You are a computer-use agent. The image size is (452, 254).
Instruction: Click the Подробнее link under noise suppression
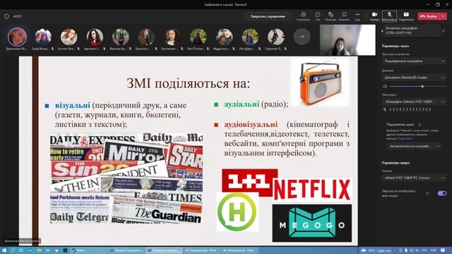405,138
